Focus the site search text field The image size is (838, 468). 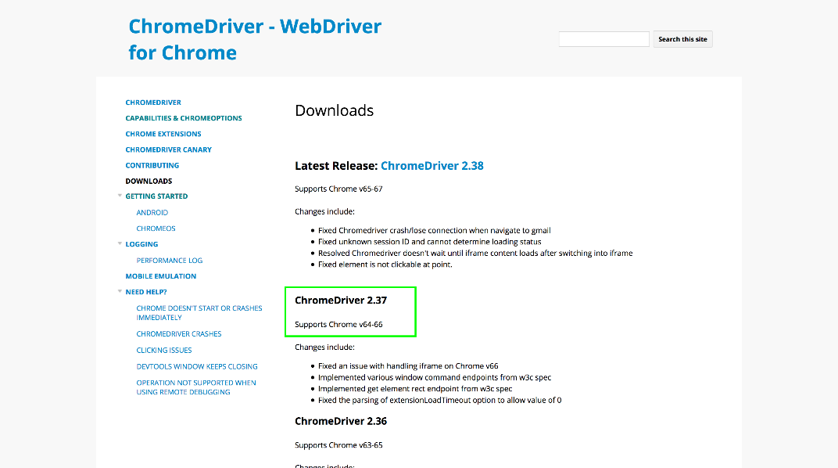tap(603, 39)
